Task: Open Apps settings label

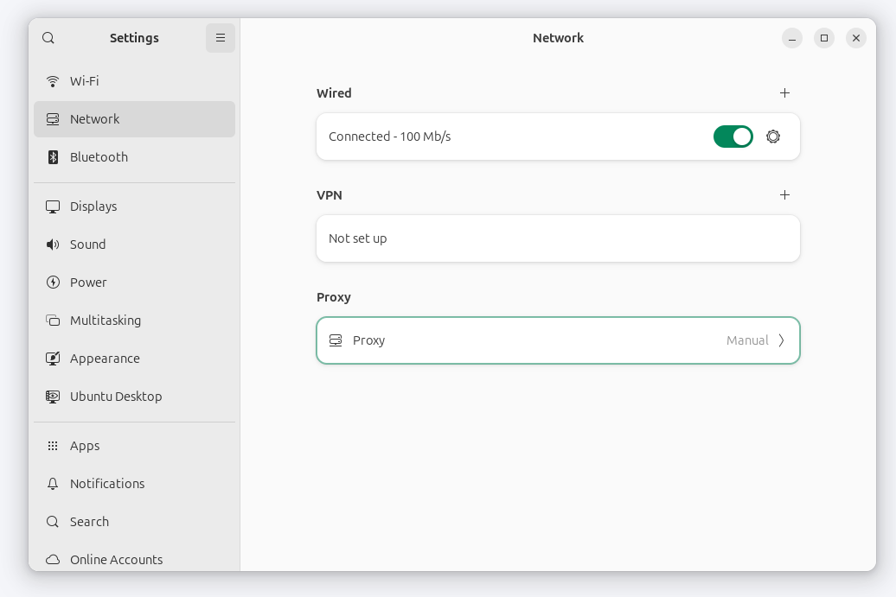Action: point(85,447)
